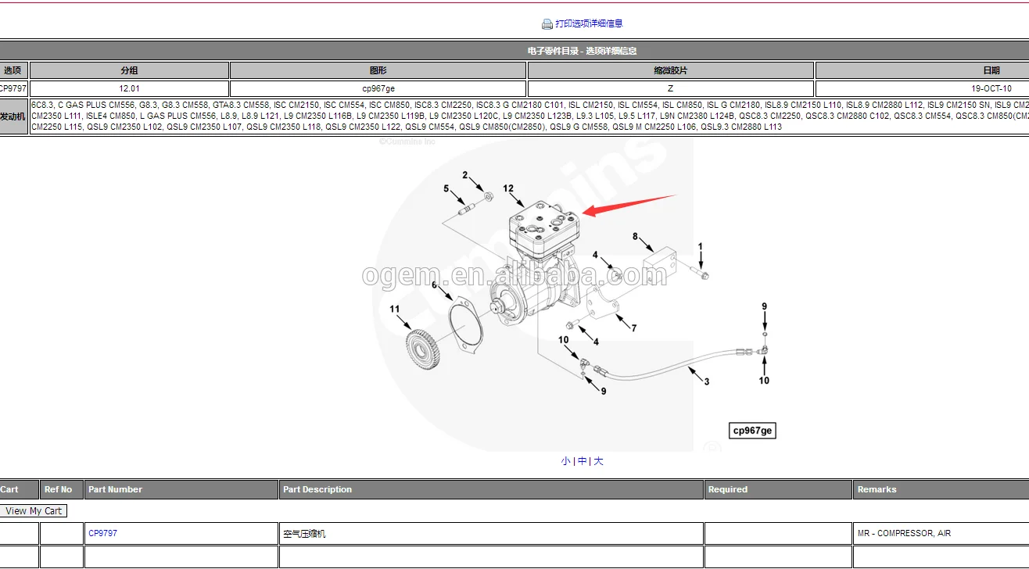Click the 日期 column header

[x=923, y=70]
